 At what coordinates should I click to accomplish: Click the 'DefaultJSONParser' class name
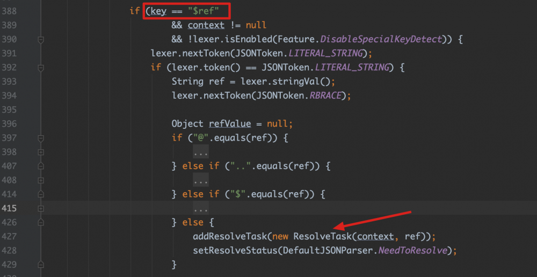tap(328, 250)
